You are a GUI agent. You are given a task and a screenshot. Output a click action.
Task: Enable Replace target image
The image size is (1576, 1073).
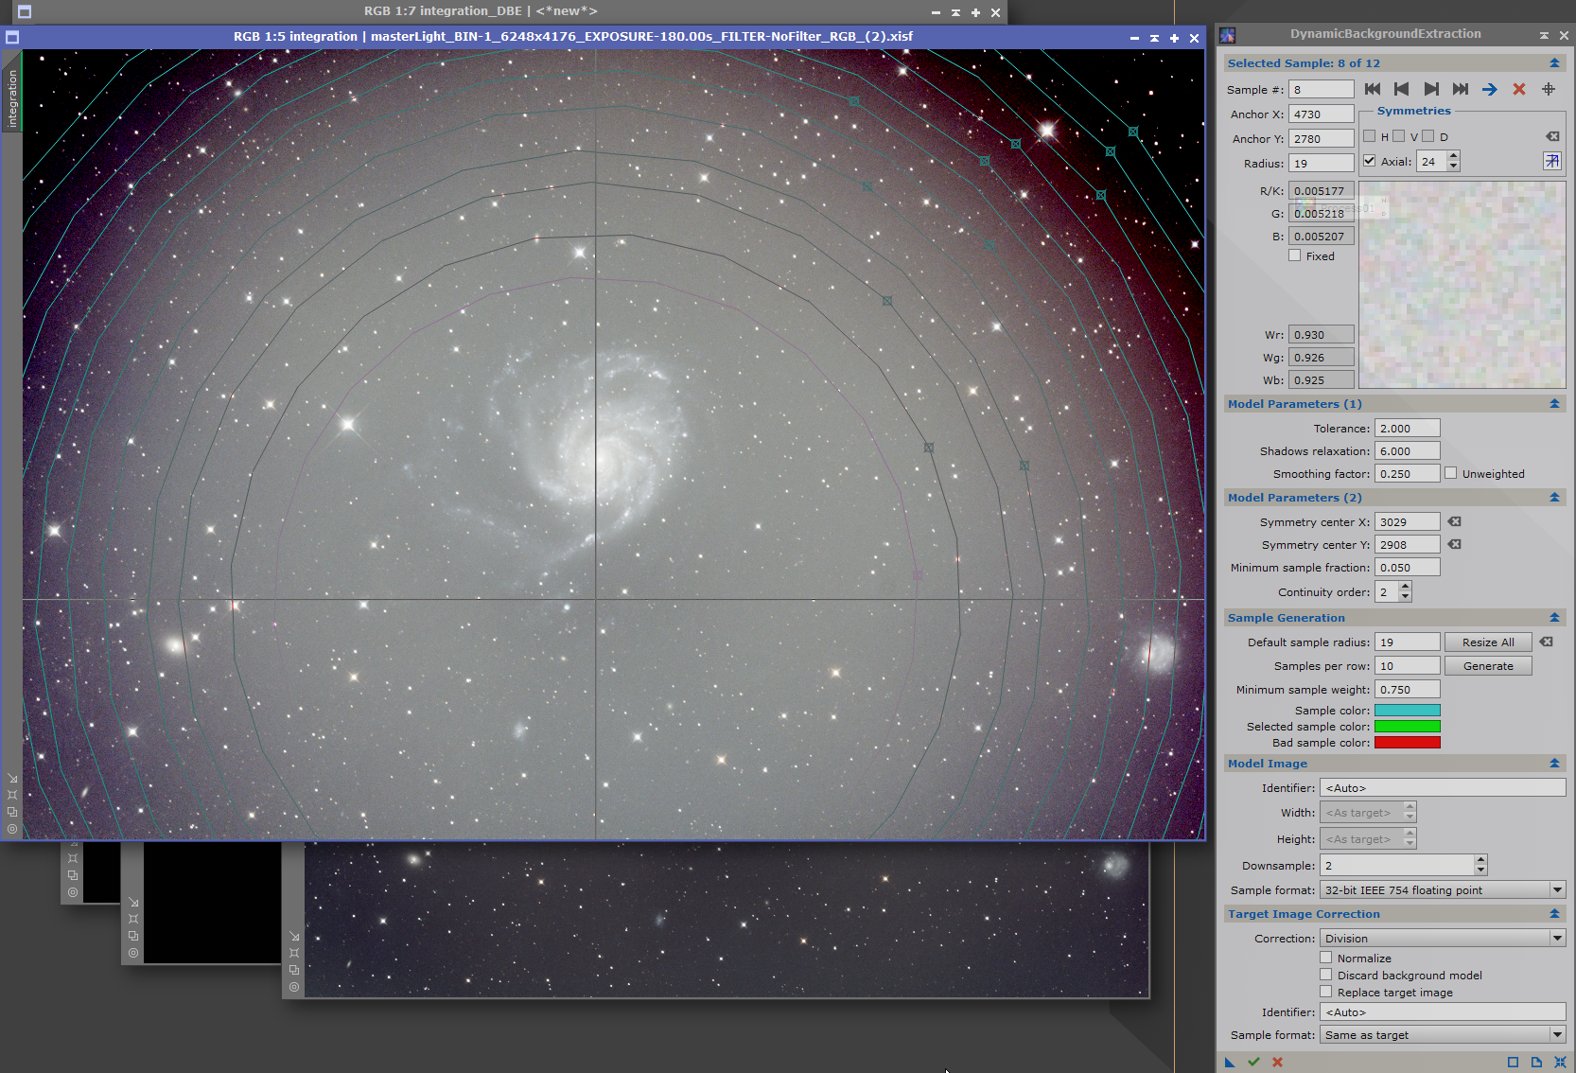click(x=1325, y=992)
